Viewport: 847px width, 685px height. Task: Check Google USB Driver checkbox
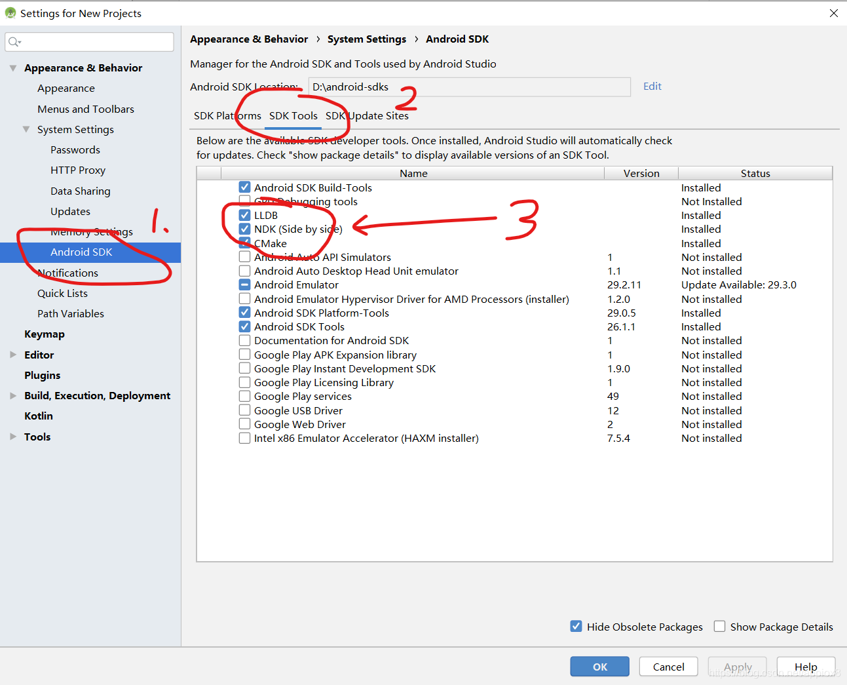(244, 410)
